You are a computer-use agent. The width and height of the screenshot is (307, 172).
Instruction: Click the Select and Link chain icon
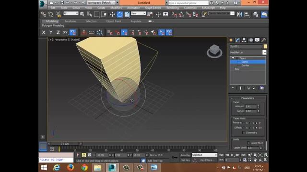point(44,14)
